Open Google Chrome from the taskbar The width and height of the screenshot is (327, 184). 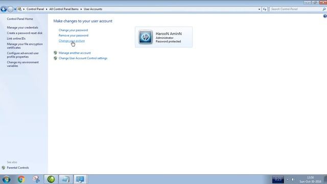21,179
